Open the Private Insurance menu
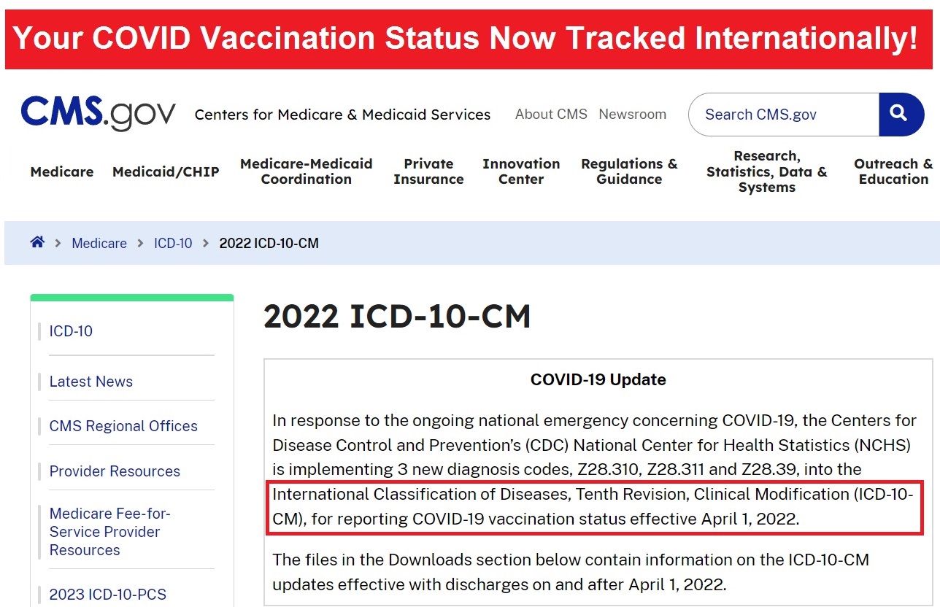Screen dimensions: 940x607 428,172
